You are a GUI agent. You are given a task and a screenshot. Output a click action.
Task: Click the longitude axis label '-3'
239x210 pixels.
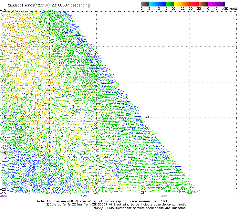(190, 193)
